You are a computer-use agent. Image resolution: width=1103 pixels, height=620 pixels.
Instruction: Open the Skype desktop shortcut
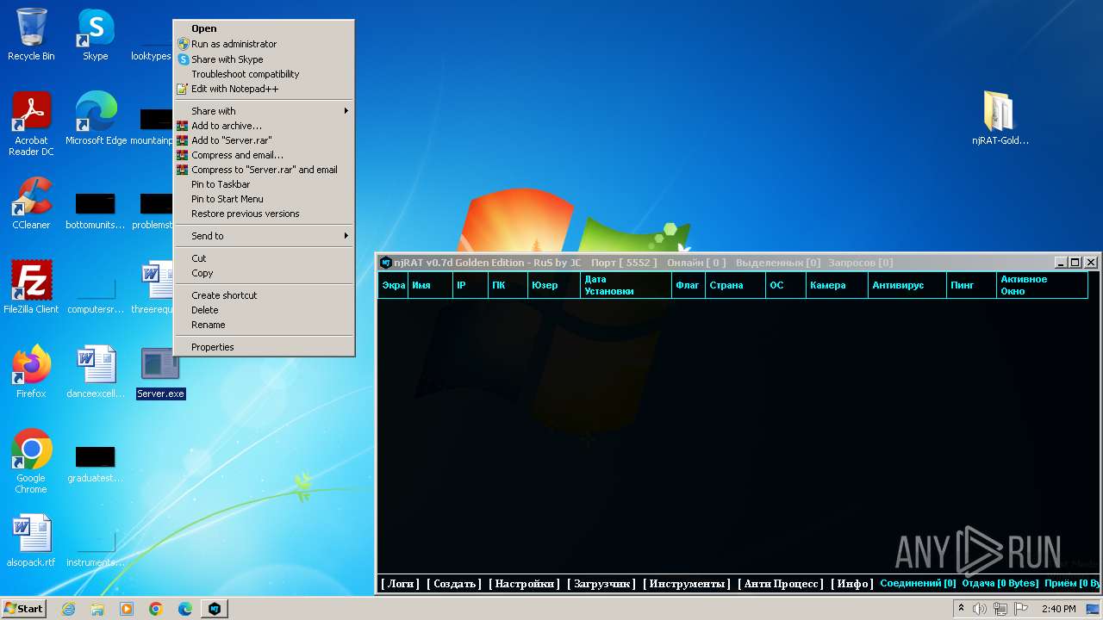pos(96,34)
